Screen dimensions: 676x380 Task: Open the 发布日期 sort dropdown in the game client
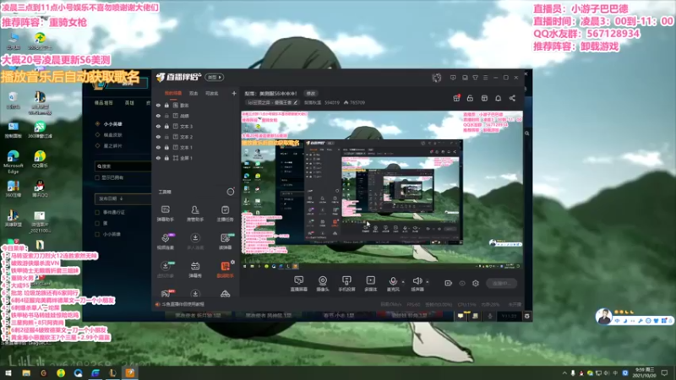122,198
